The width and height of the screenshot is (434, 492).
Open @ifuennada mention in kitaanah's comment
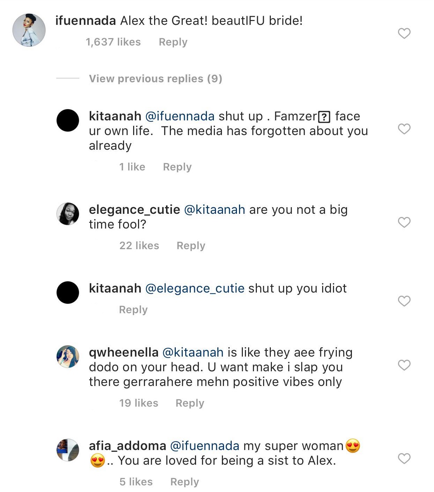tap(180, 116)
